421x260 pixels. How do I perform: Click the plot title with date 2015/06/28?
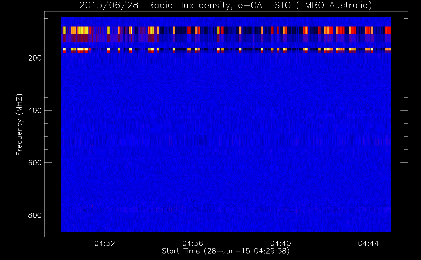tap(226, 5)
